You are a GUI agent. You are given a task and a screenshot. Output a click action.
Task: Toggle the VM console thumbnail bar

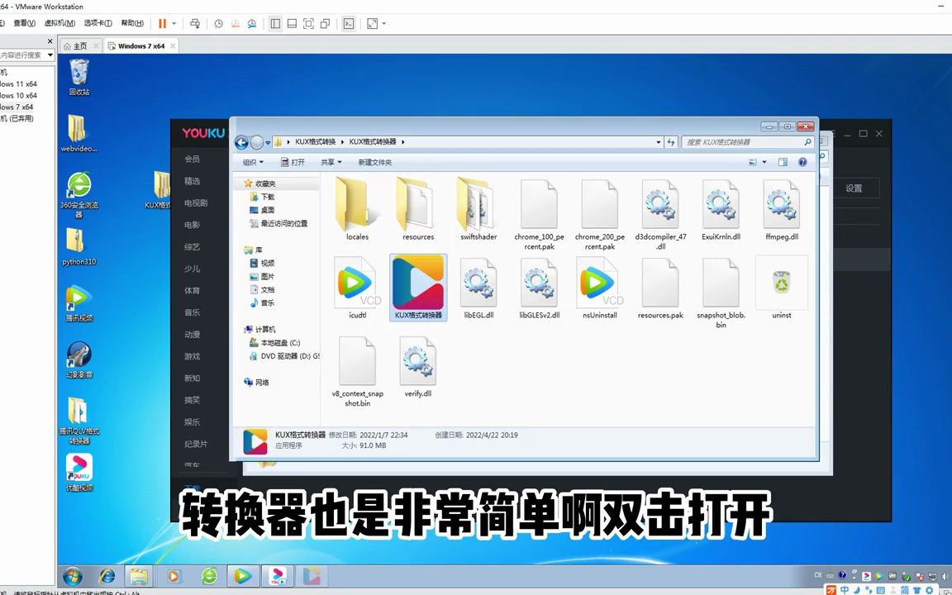pos(292,23)
